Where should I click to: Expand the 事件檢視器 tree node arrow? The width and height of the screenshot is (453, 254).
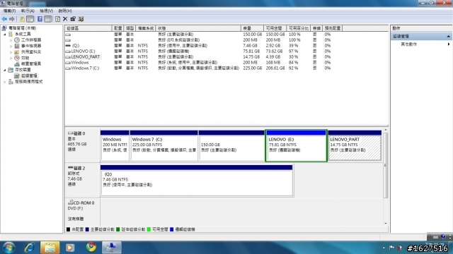pos(11,46)
